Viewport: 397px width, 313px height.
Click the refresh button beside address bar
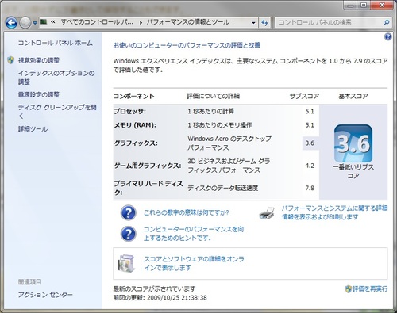click(264, 23)
